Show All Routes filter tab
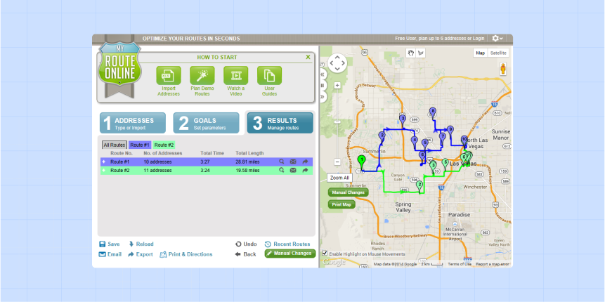The height and width of the screenshot is (302, 605). click(x=115, y=145)
